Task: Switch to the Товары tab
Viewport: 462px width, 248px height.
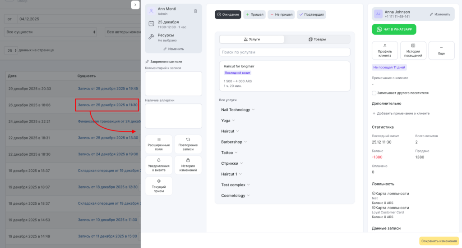Action: 317,39
